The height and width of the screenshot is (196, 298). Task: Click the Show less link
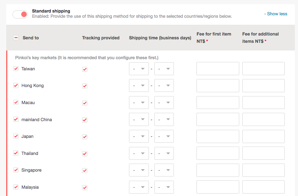coord(276,14)
